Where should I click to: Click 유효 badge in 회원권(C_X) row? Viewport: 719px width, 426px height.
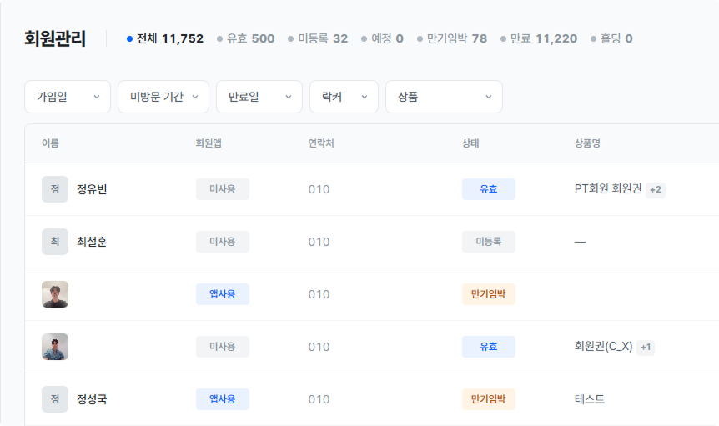[488, 347]
